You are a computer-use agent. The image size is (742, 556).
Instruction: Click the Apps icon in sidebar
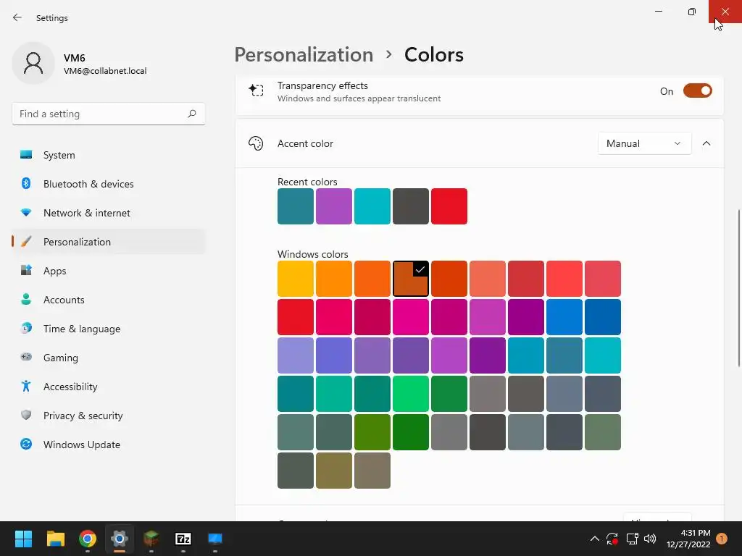pyautogui.click(x=26, y=271)
